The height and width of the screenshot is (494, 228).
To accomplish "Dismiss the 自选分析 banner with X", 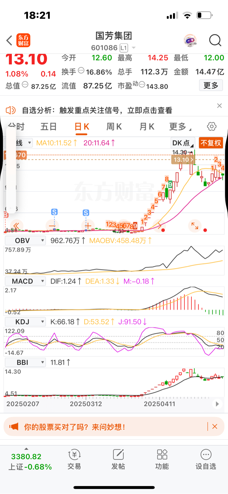I will [219, 106].
